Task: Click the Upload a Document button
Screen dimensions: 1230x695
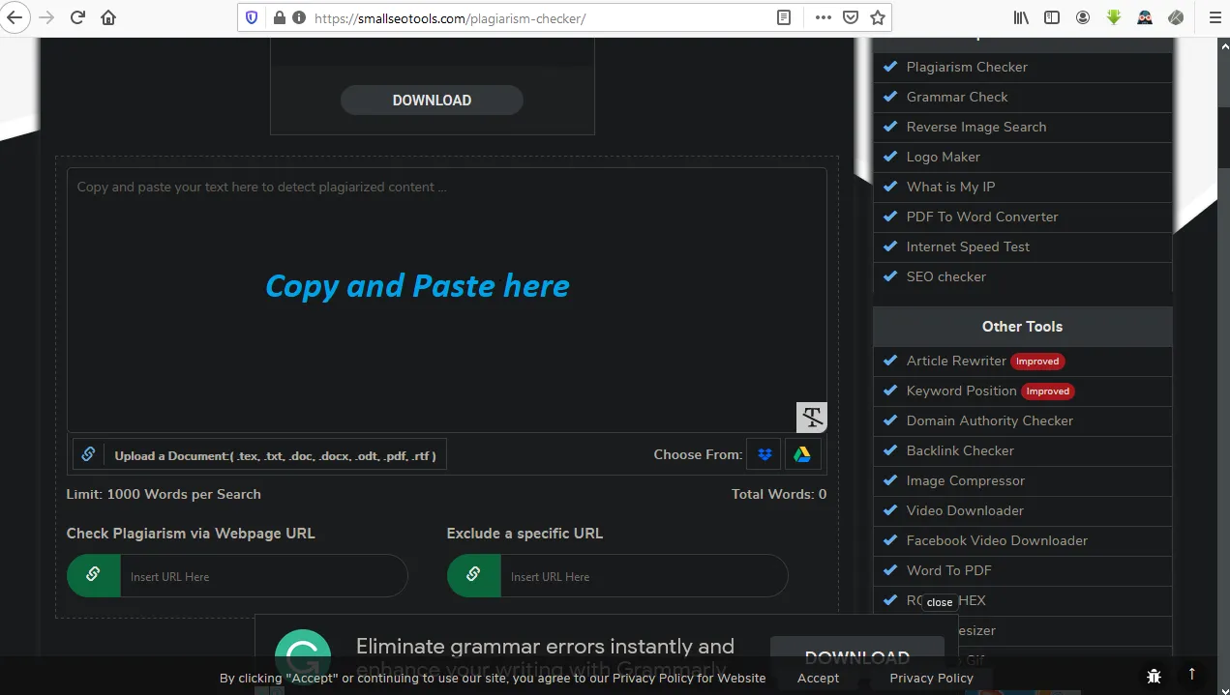Action: pyautogui.click(x=259, y=454)
